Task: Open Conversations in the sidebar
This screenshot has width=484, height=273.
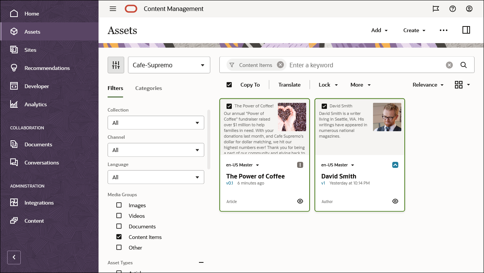Action: pyautogui.click(x=49, y=163)
